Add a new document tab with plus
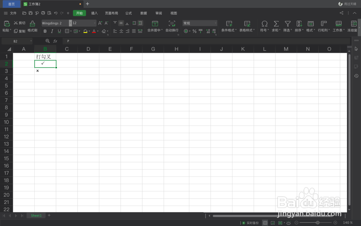Image resolution: width=361 pixels, height=226 pixels. [87, 4]
